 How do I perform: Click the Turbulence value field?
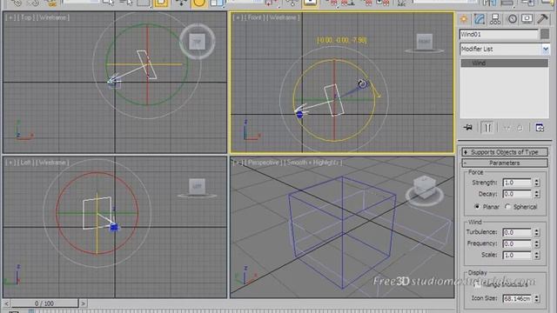tap(517, 232)
